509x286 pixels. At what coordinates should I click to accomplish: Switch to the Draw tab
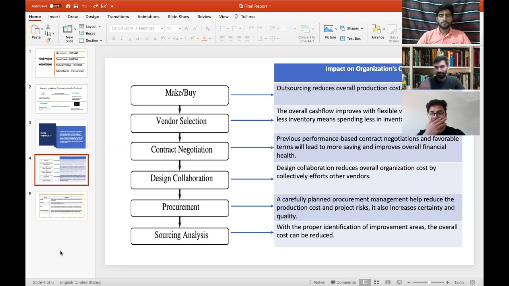click(73, 17)
